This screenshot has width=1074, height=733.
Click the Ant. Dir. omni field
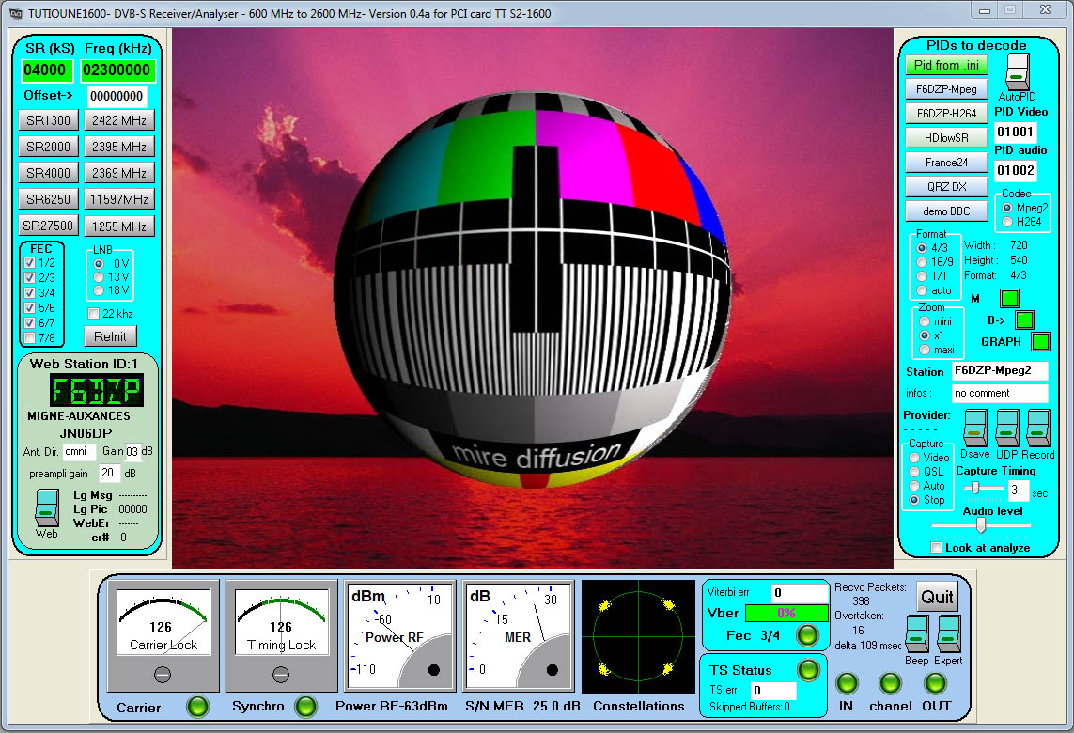pyautogui.click(x=79, y=451)
